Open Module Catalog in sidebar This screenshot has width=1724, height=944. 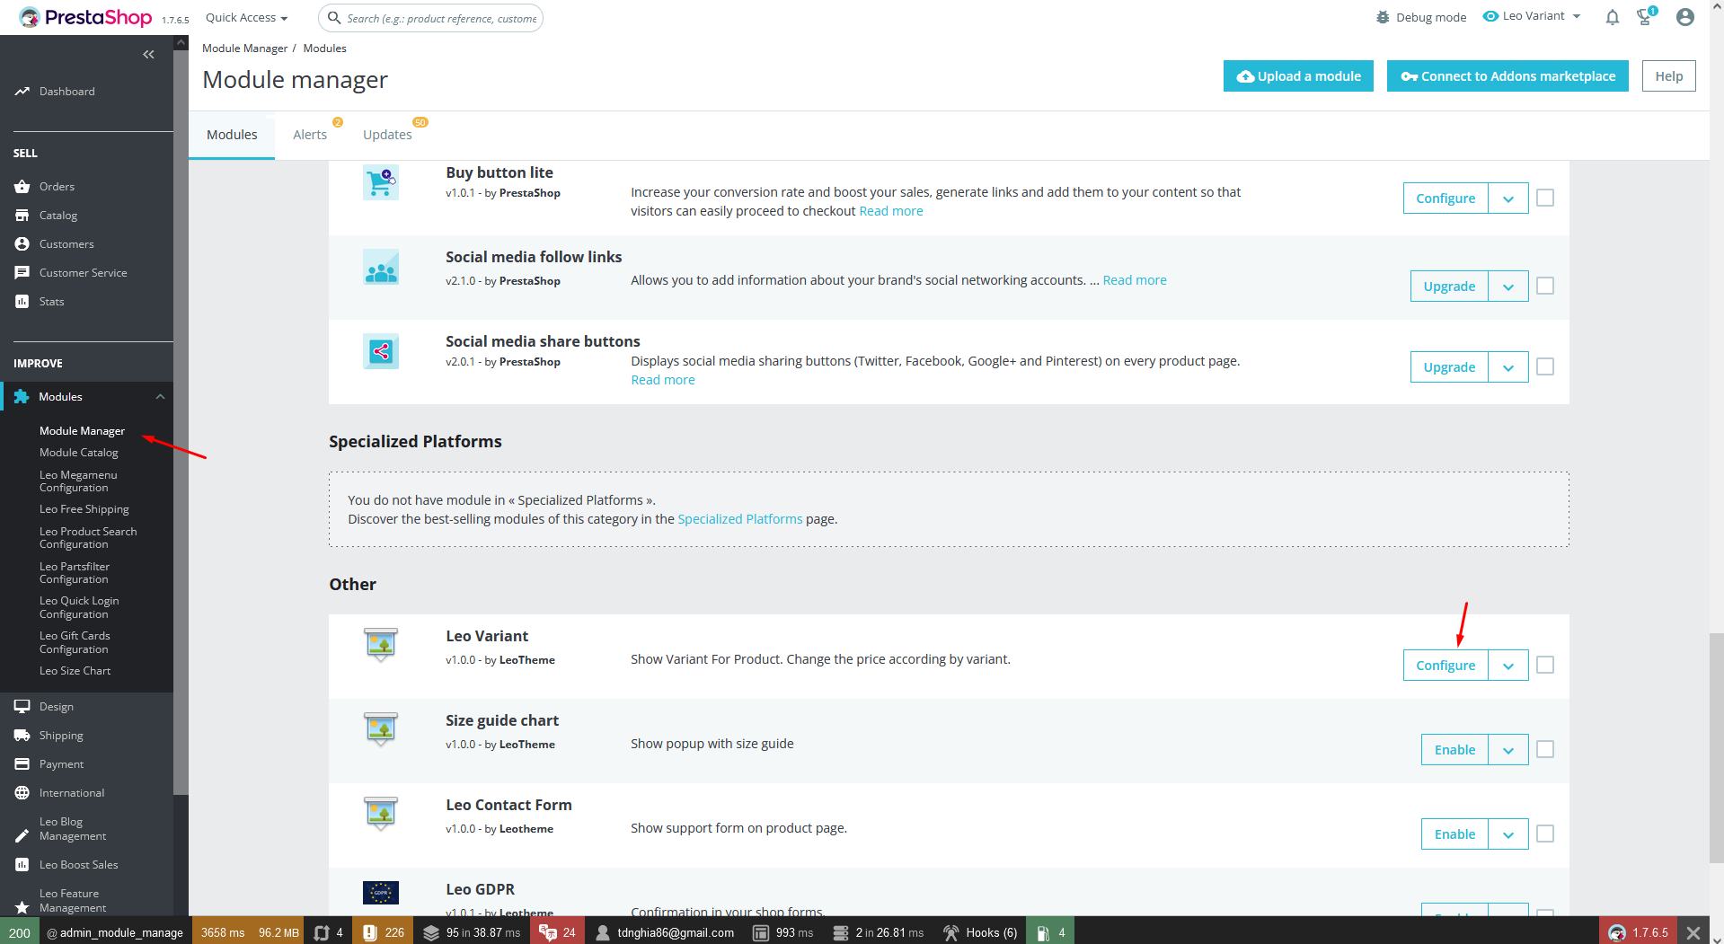(79, 453)
